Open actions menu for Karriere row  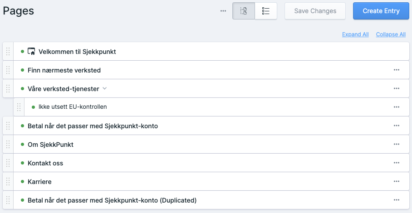(x=397, y=182)
